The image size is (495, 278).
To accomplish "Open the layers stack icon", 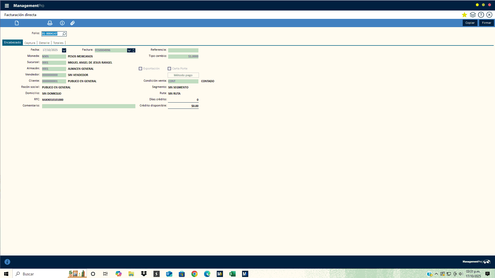I will 473,15.
